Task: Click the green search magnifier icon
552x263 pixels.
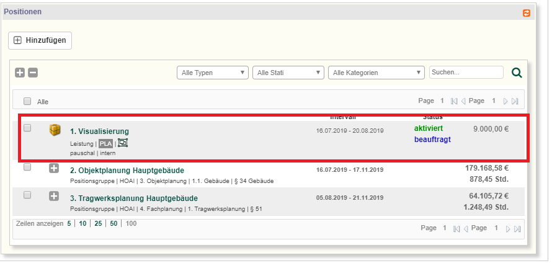Action: [516, 73]
